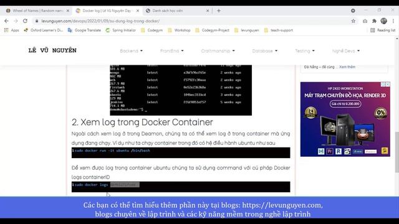Open the teach-support bookmark folder

279,30
